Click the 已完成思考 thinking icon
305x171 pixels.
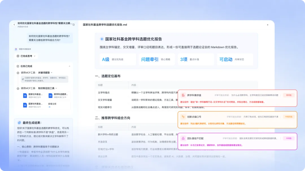[x=18, y=56]
